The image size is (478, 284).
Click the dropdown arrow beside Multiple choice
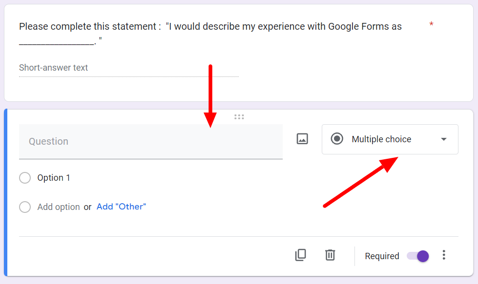pos(443,139)
